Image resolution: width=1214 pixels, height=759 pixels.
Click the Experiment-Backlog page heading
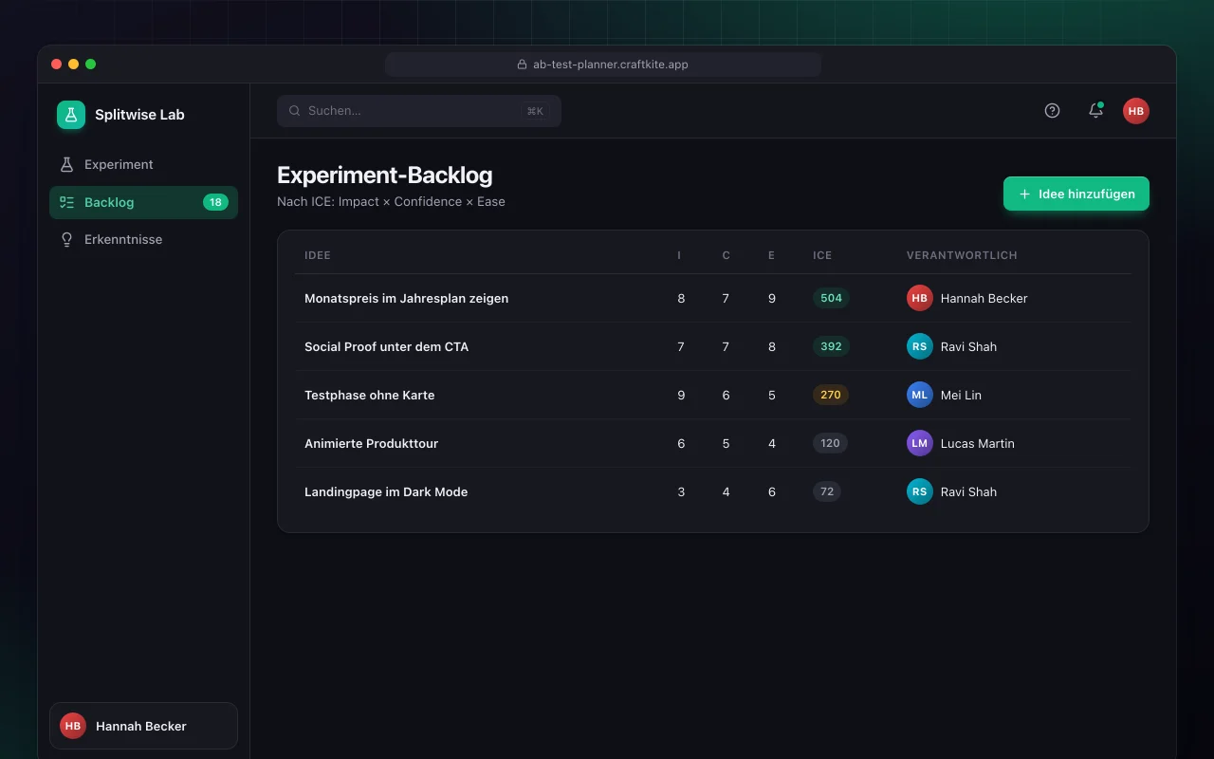click(x=385, y=175)
